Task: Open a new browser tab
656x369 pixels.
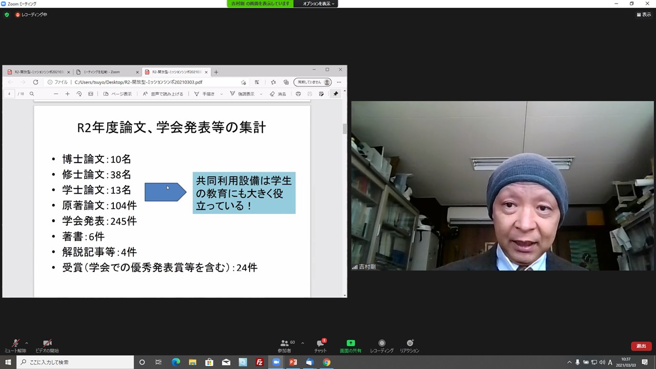Action: click(x=216, y=72)
